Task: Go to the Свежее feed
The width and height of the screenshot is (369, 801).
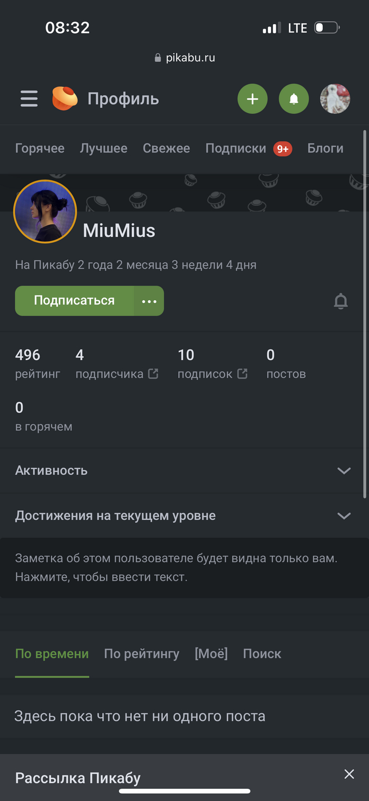Action: pyautogui.click(x=166, y=148)
